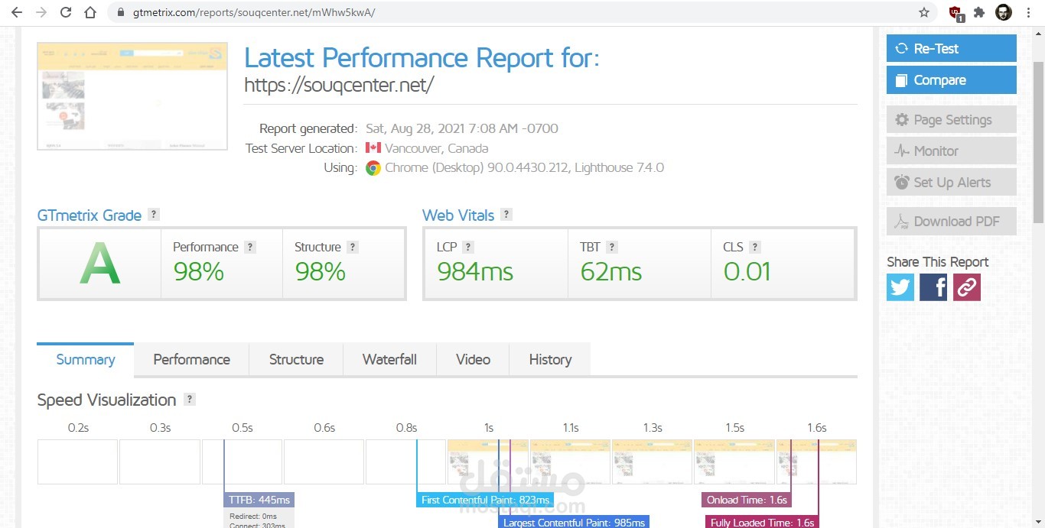Screen dimensions: 1045x528
Task: Click Set Up Alerts button
Action: pyautogui.click(x=952, y=183)
